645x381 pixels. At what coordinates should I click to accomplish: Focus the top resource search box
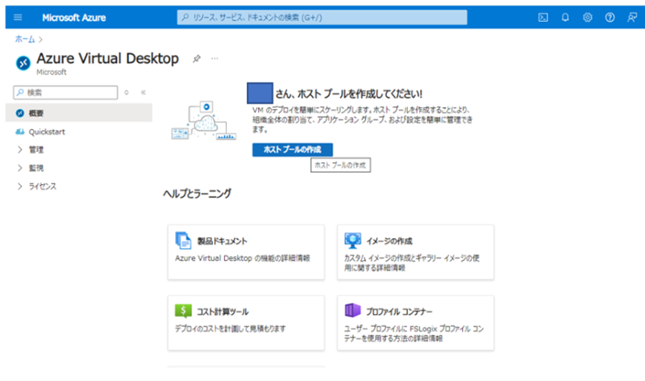322,17
